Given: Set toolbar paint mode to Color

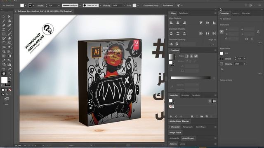Looking at the screenshot, I should 3,90.
